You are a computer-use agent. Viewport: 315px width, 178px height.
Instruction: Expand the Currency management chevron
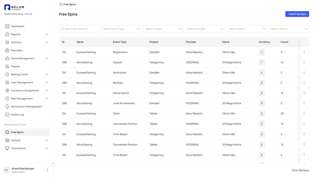coord(46,91)
